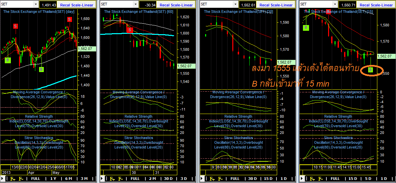Increase font with F+ in the 15-minute chart
The height and width of the screenshot is (183, 396).
pos(312,179)
